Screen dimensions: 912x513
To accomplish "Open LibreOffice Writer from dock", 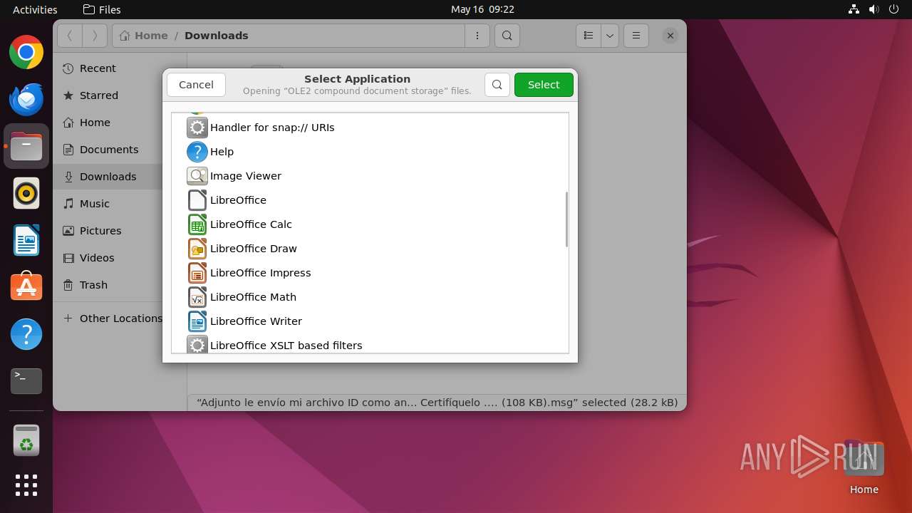I will coord(26,240).
